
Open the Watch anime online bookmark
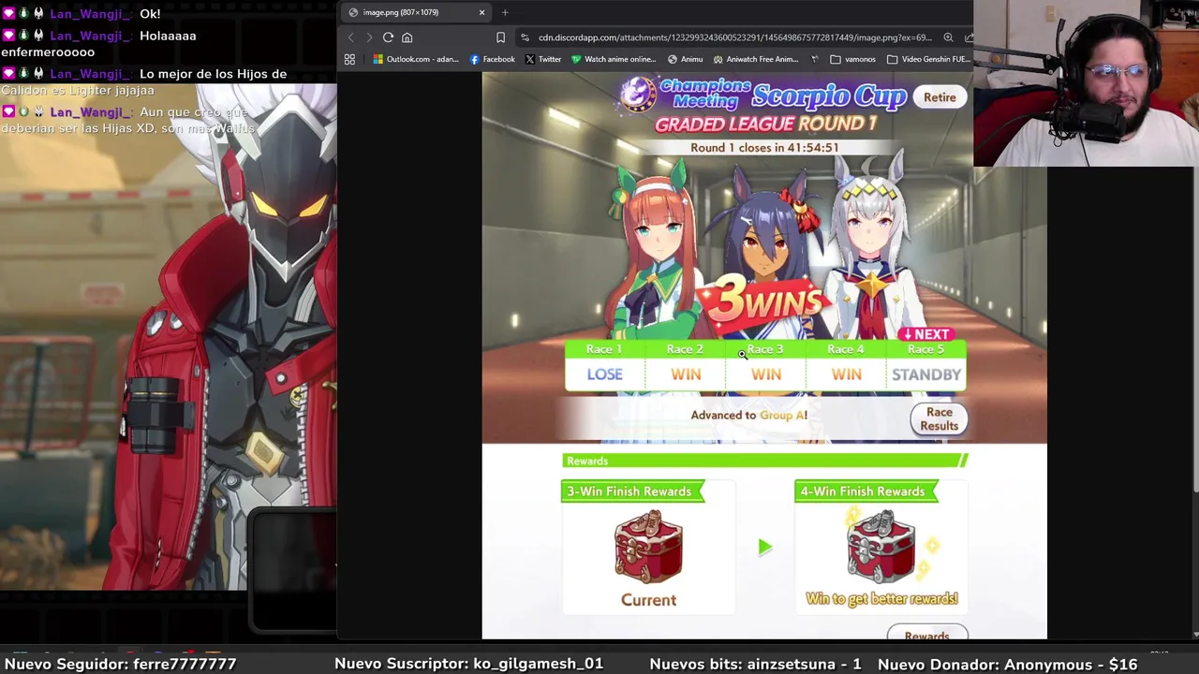click(614, 59)
